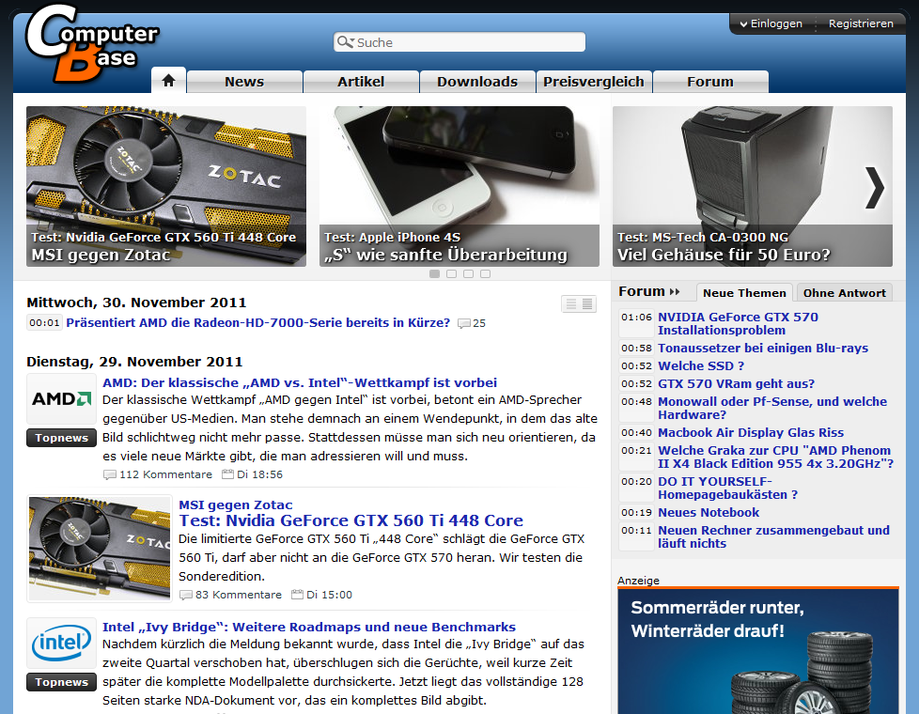This screenshot has height=714, width=919.
Task: Click the Sommerräder Winterräder advertisement
Action: [757, 651]
